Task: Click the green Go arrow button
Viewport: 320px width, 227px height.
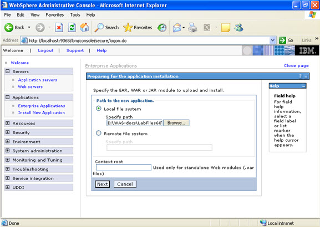Action: (x=282, y=40)
